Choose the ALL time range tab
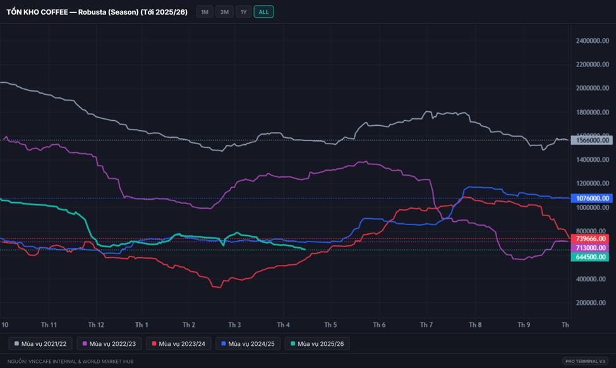Screen dimensions: 616x368 263,12
